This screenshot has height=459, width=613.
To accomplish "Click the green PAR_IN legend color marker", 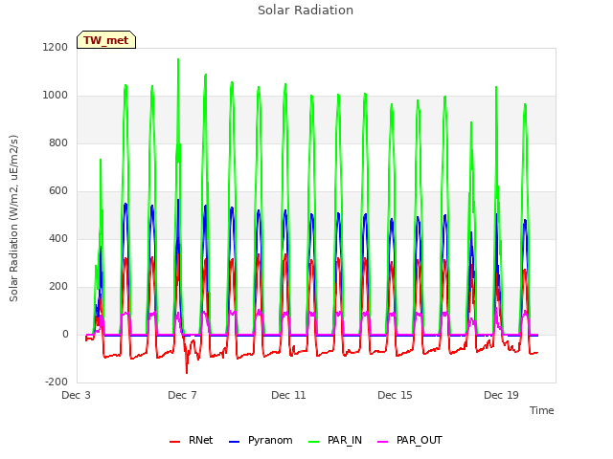I will 313,442.
